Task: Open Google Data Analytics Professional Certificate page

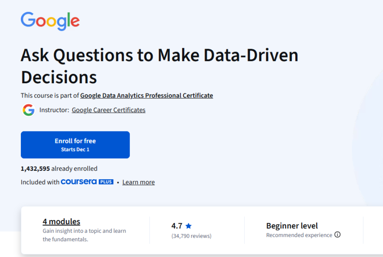Action: click(x=146, y=96)
